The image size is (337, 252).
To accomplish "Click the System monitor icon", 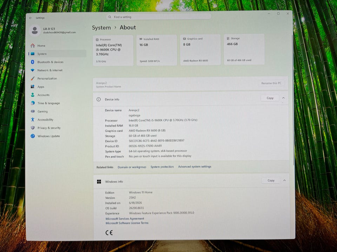I will [x=33, y=54].
